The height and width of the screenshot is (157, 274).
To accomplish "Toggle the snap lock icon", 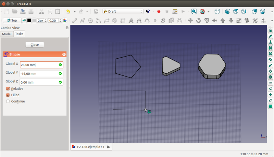I will coord(270,31).
